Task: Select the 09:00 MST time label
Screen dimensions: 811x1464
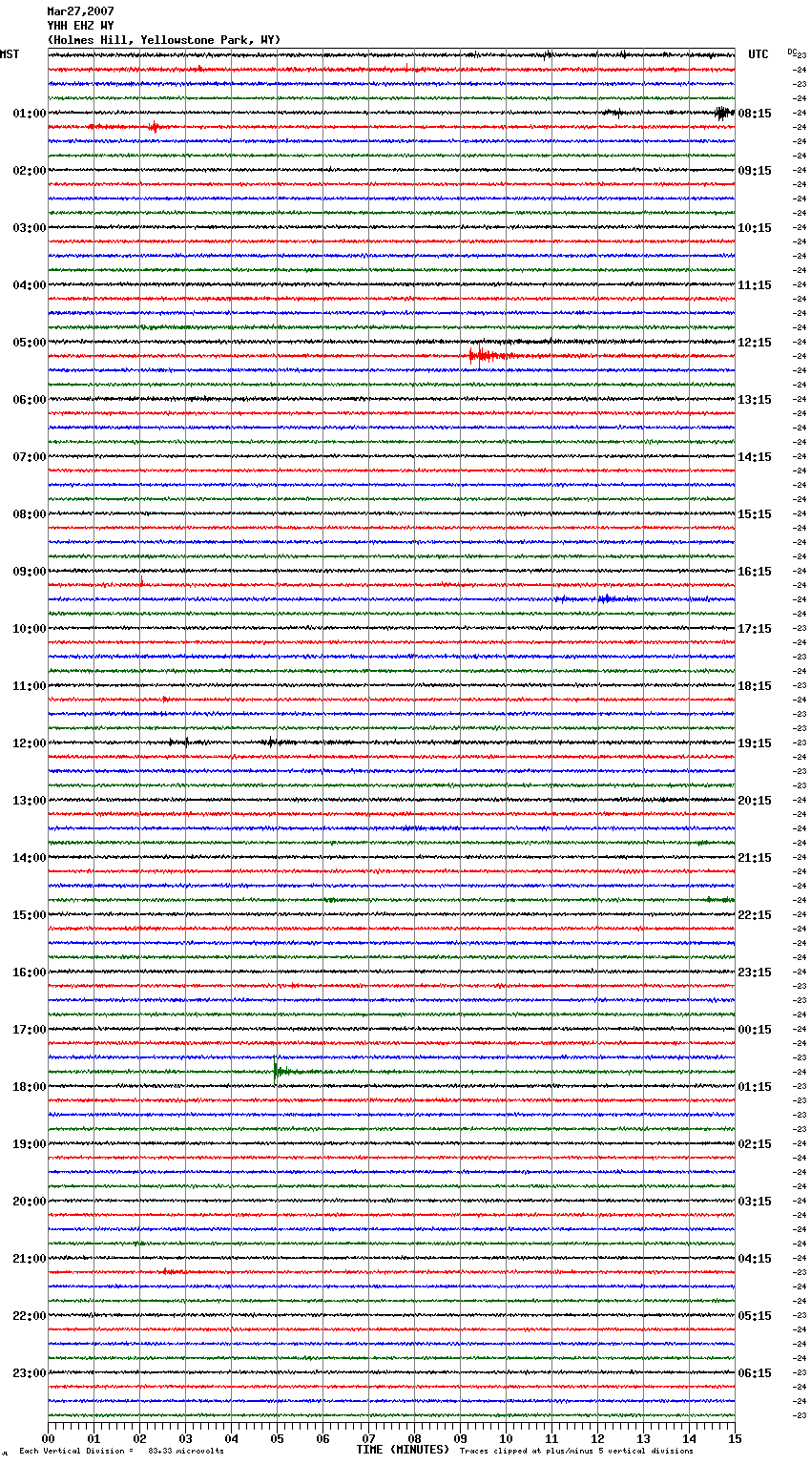Action: [x=30, y=572]
